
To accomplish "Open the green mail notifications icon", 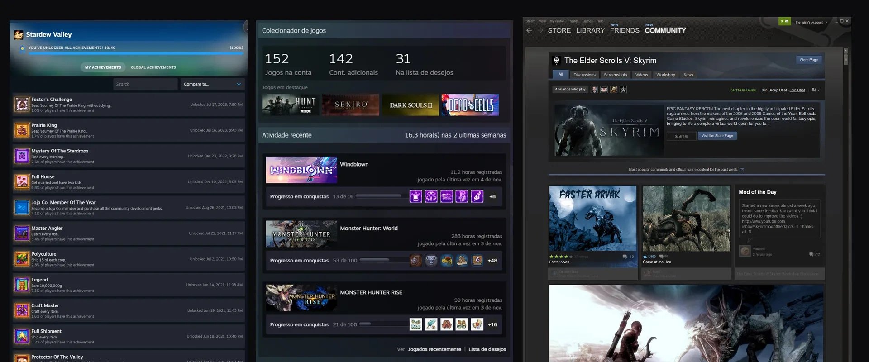I will 785,21.
